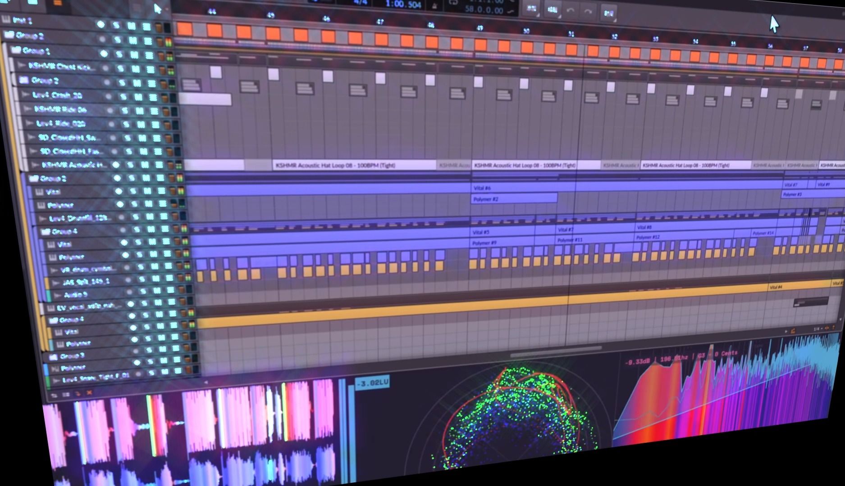Click bar 49 on the timeline ruler

pos(480,28)
